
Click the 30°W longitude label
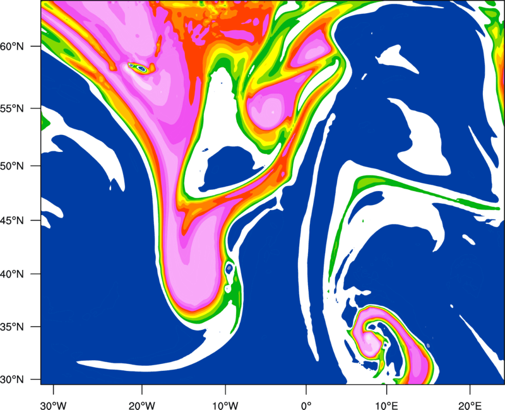pyautogui.click(x=53, y=406)
